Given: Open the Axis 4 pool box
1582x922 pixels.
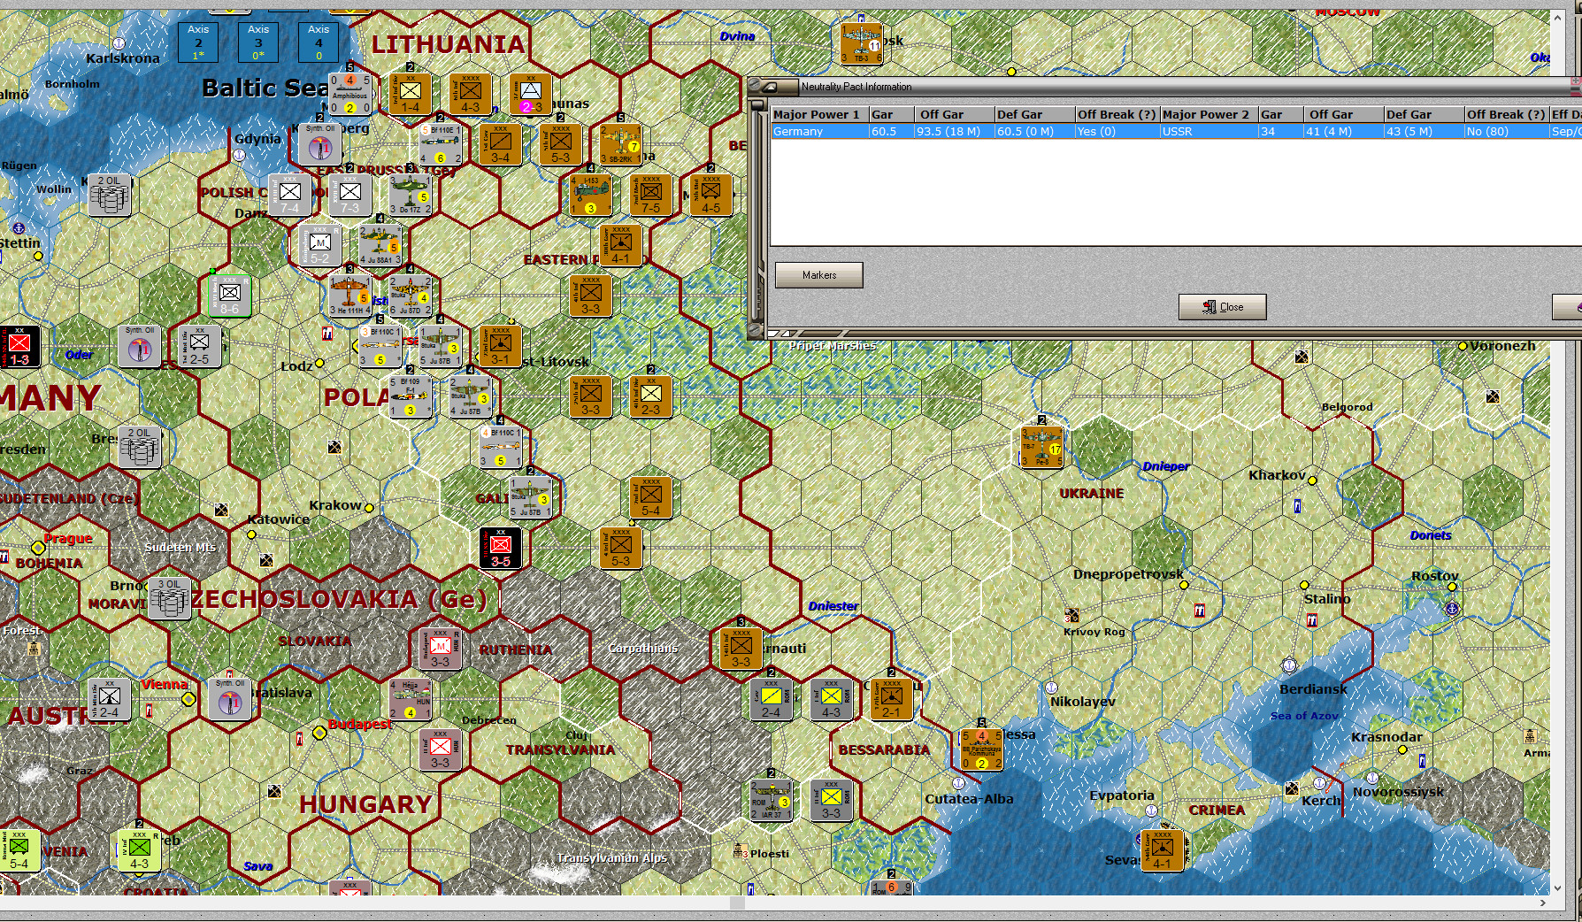Looking at the screenshot, I should coord(319,42).
